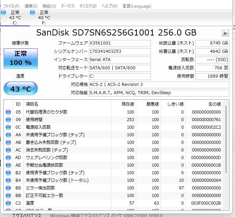Click the transfer mode field SATA/600 | SATA/600
This screenshot has height=217, width=235.
click(x=120, y=68)
